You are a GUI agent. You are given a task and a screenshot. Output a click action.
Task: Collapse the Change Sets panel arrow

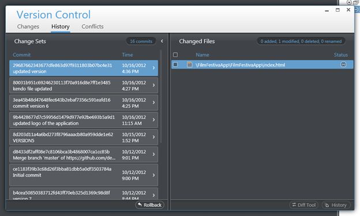162,41
